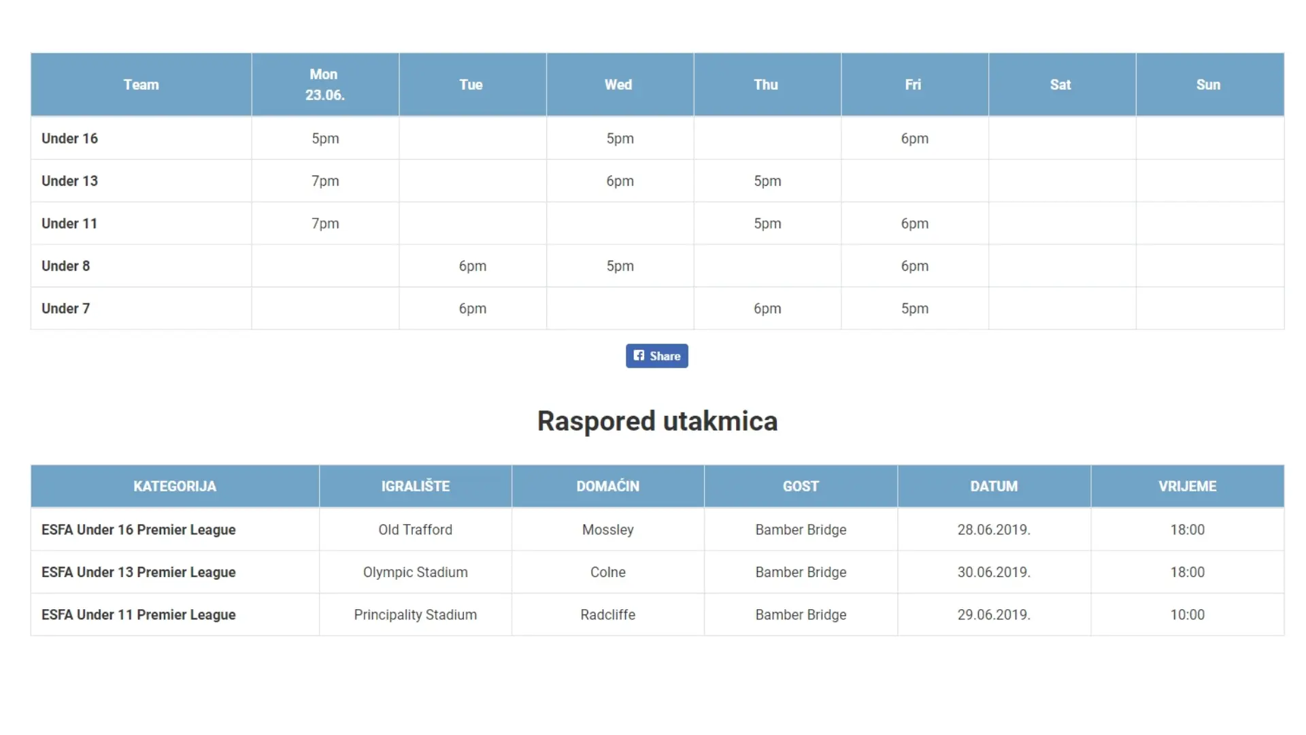Click the Tue column header
Image resolution: width=1306 pixels, height=735 pixels.
(473, 84)
